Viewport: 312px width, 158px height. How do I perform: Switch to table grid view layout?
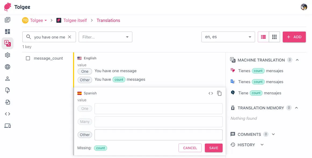pyautogui.click(x=274, y=37)
